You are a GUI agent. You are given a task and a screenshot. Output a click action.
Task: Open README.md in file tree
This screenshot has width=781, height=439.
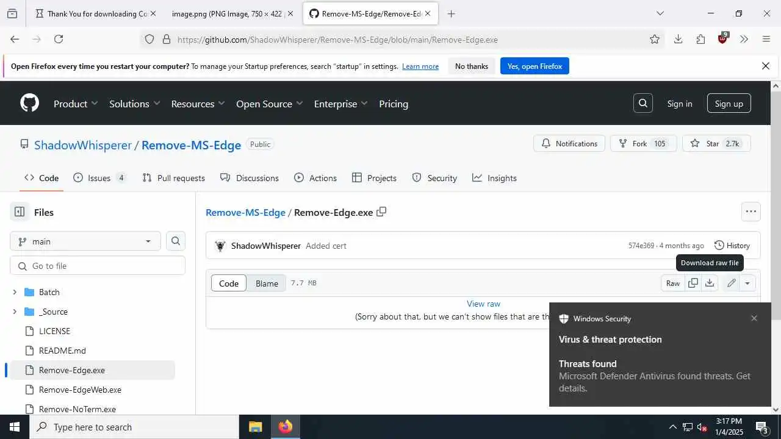(x=62, y=351)
